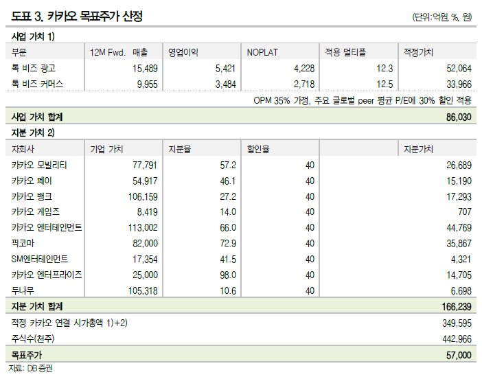Click the enterprise value 113,002
This screenshot has width=482, height=379.
(143, 228)
